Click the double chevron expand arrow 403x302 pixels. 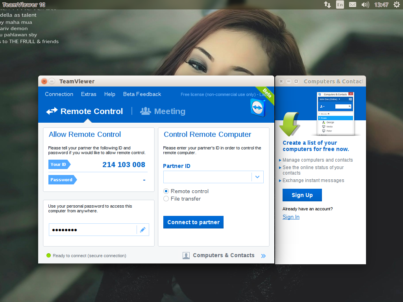263,256
